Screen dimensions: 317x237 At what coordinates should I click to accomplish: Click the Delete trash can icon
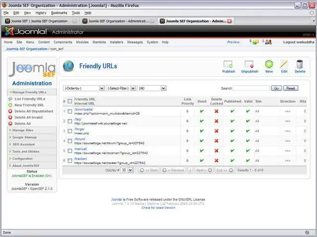pyautogui.click(x=300, y=64)
